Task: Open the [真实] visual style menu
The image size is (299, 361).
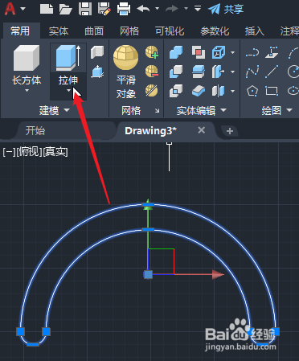Action: [55, 152]
